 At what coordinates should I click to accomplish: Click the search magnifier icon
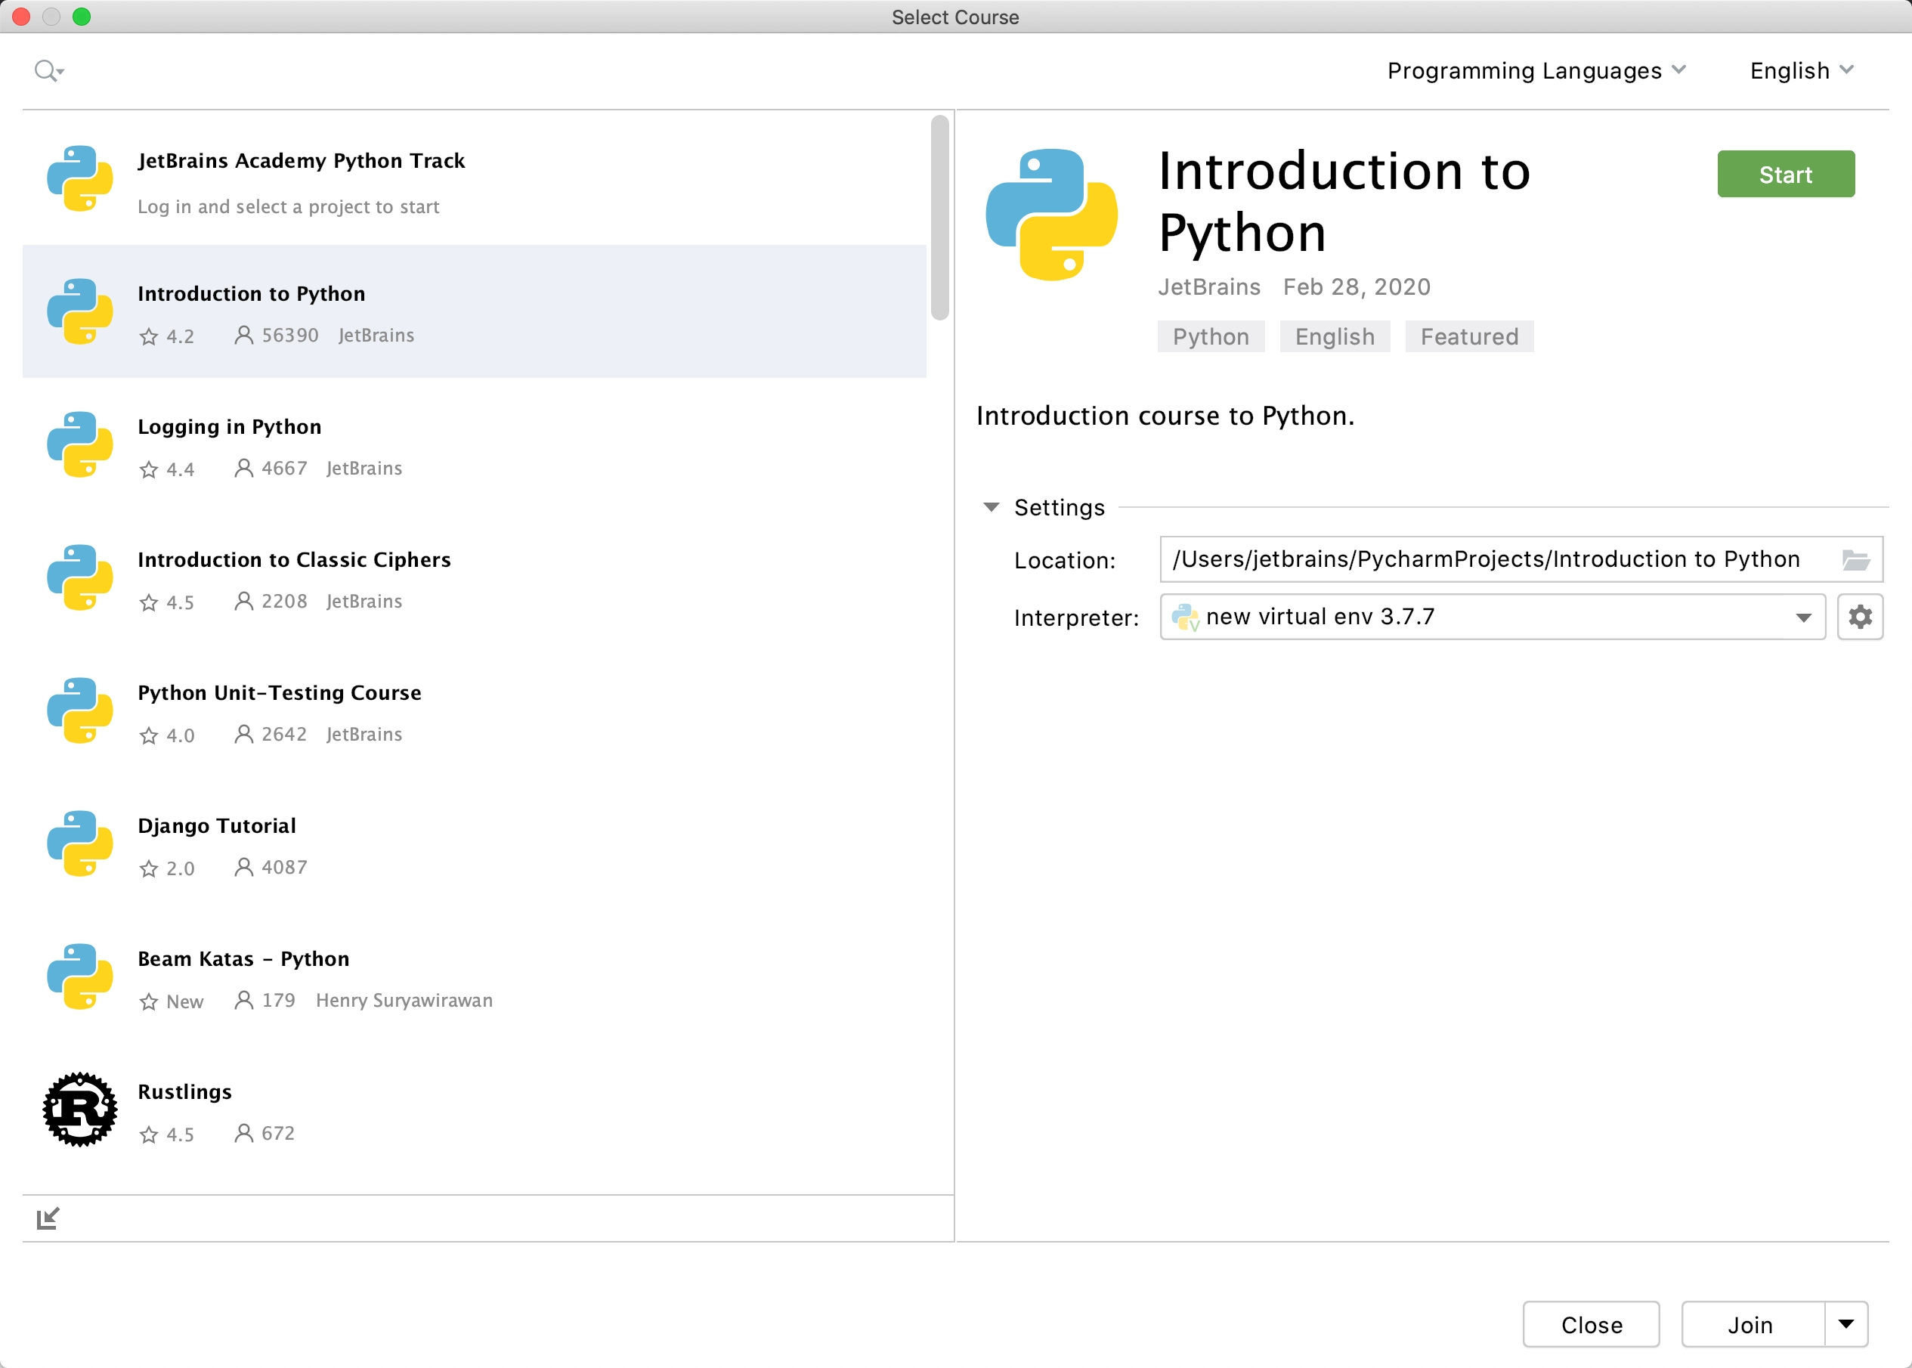pyautogui.click(x=48, y=71)
